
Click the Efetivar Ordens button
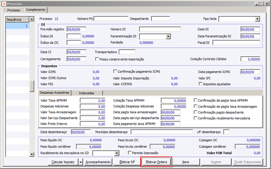(x=157, y=162)
